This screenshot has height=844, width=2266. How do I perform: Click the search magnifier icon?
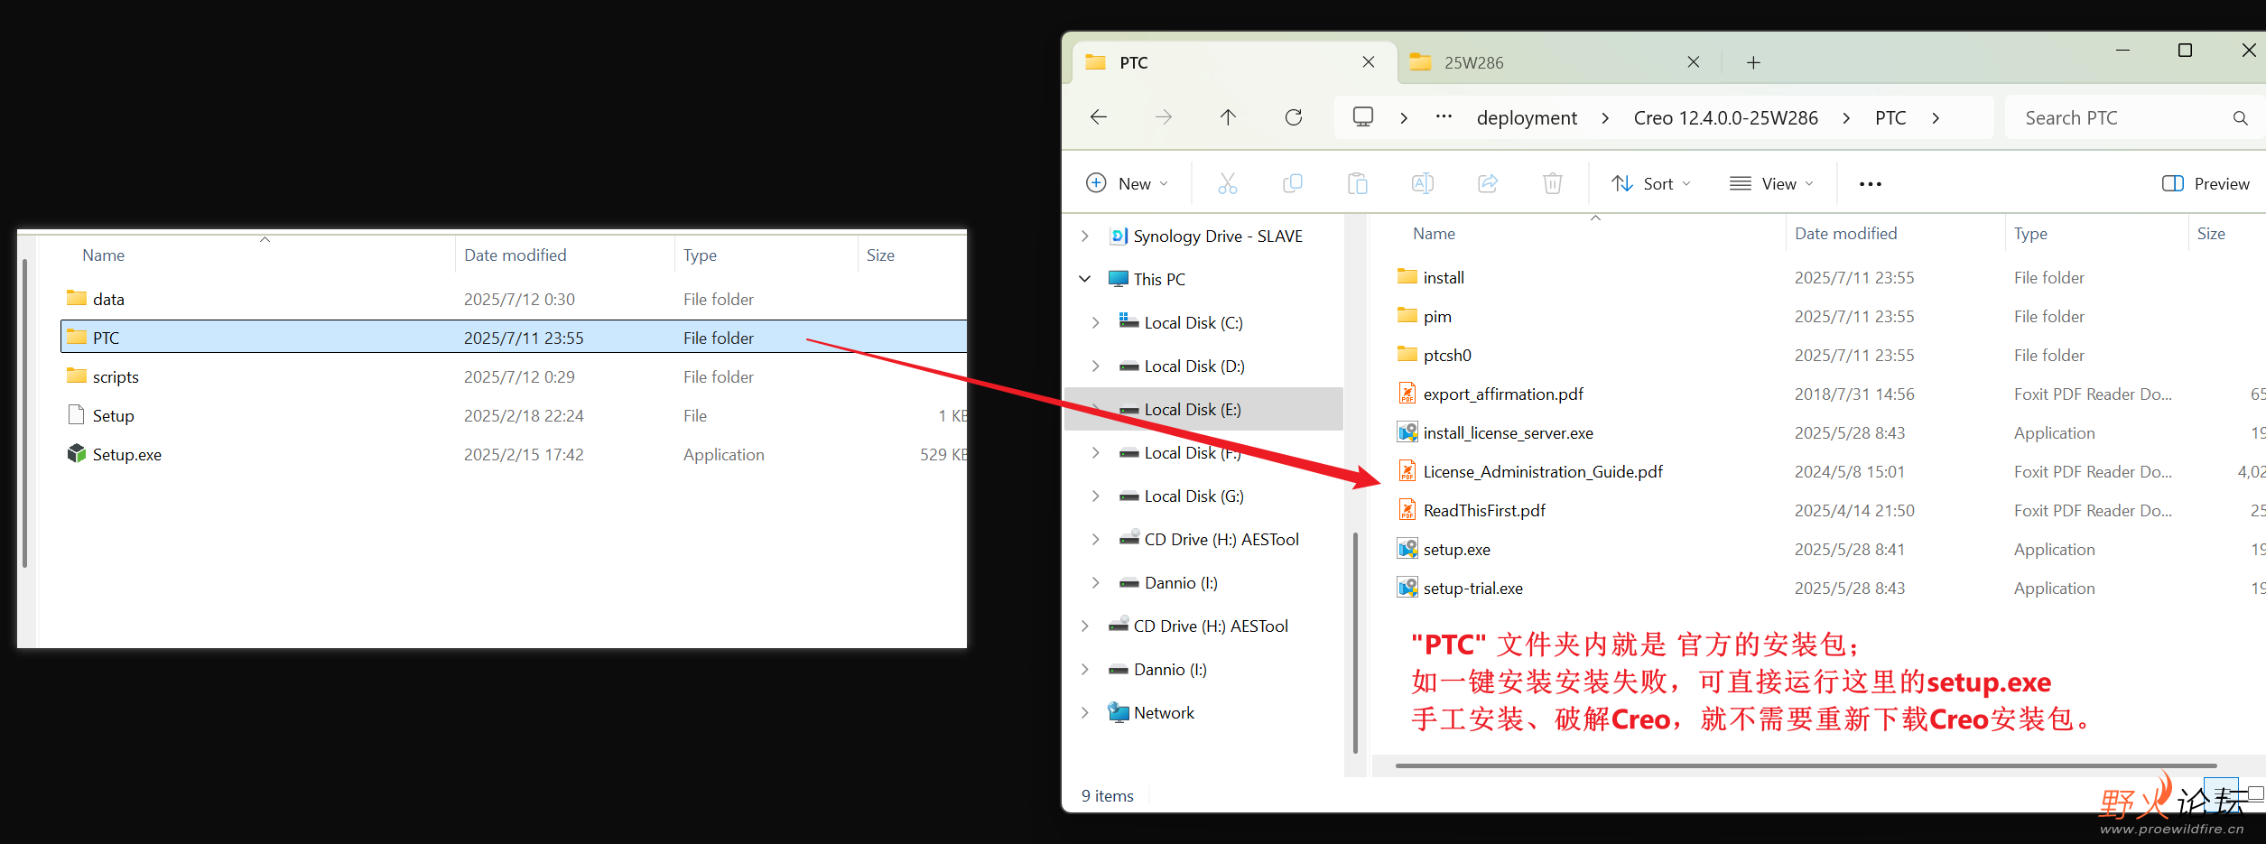pos(2241,118)
